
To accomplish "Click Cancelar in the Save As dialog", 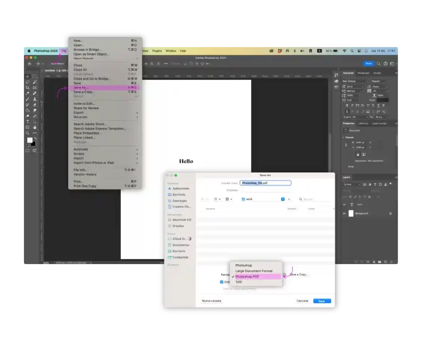I will [x=302, y=301].
